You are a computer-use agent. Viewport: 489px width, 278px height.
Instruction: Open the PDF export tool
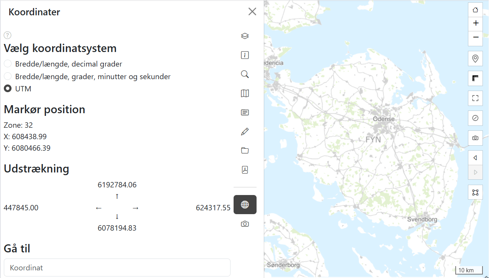click(245, 170)
